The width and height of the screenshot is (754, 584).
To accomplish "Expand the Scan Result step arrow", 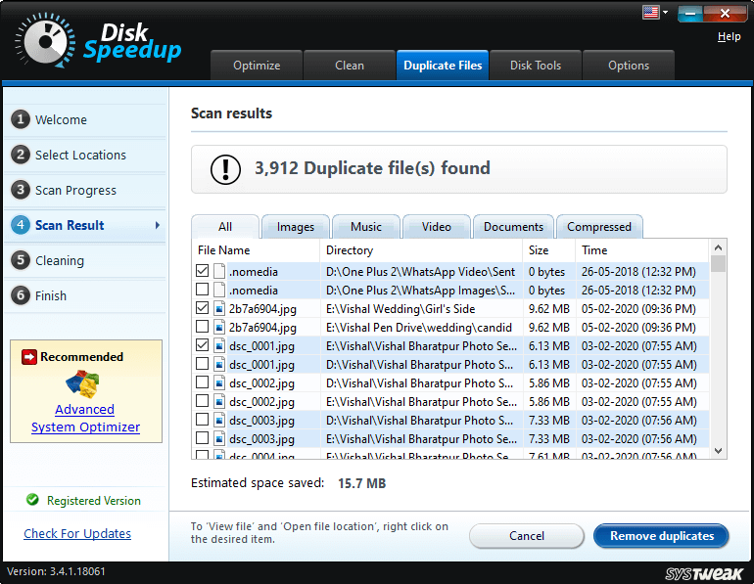I will point(158,225).
